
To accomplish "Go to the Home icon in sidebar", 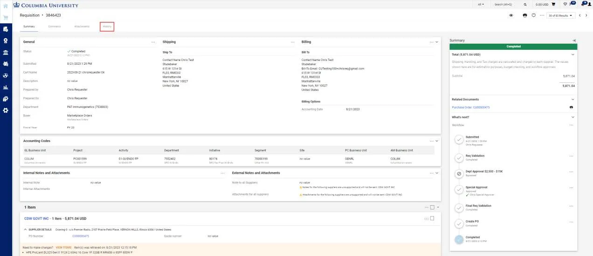I will click(x=6, y=6).
